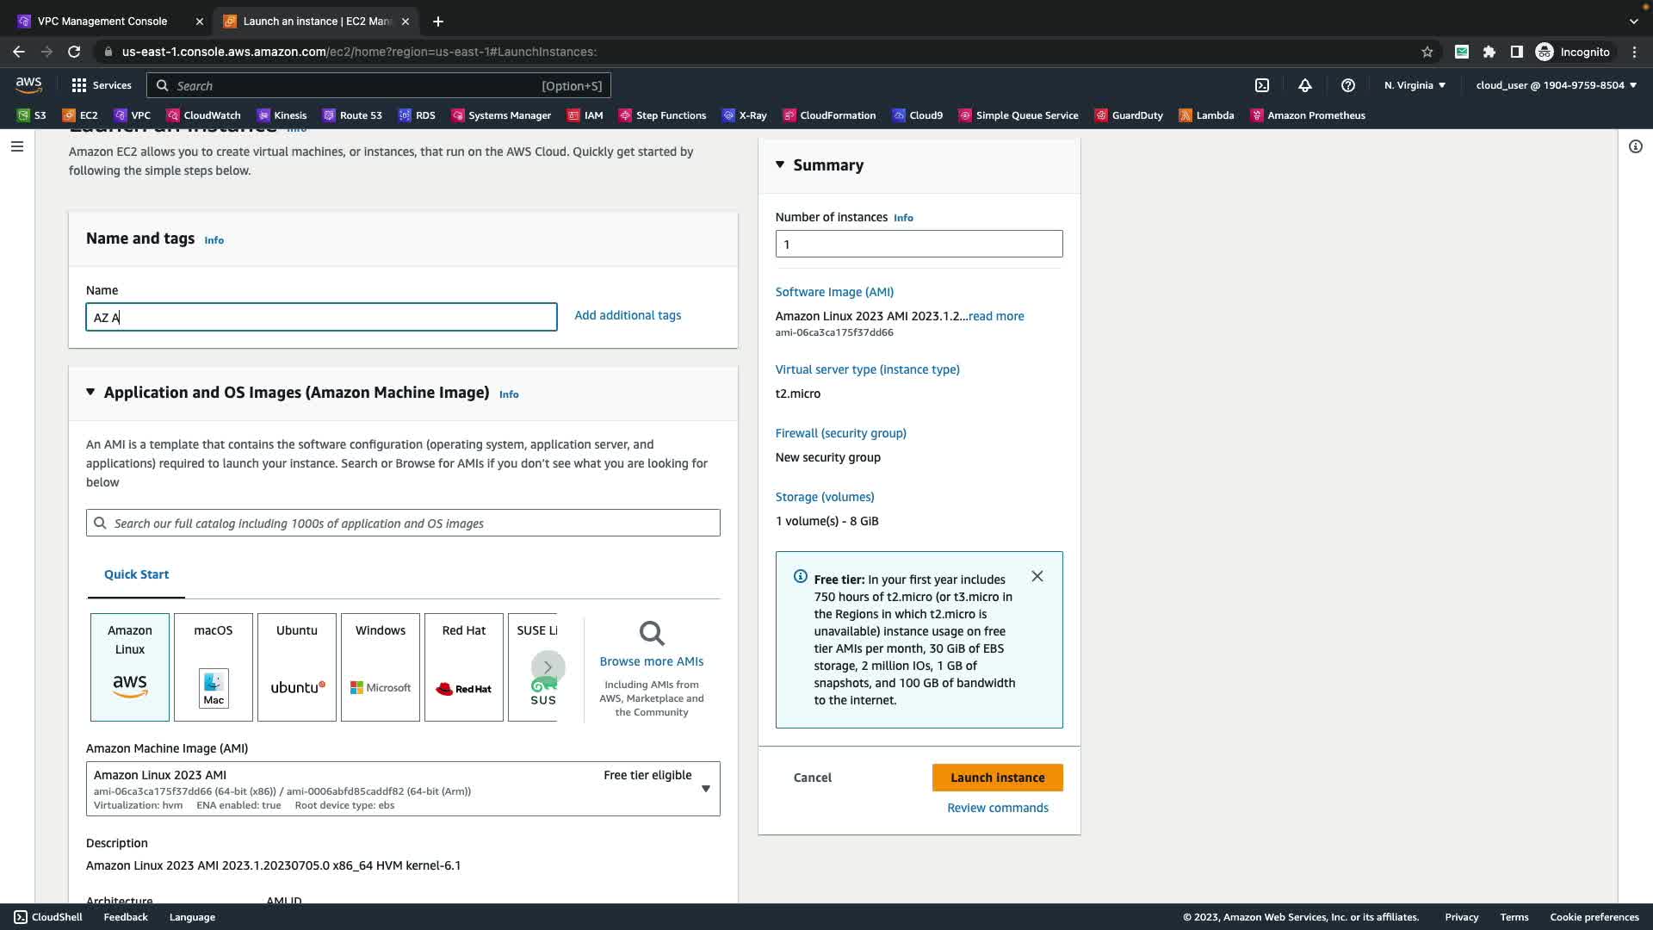
Task: Select the Windows AMI tile
Action: (x=380, y=666)
